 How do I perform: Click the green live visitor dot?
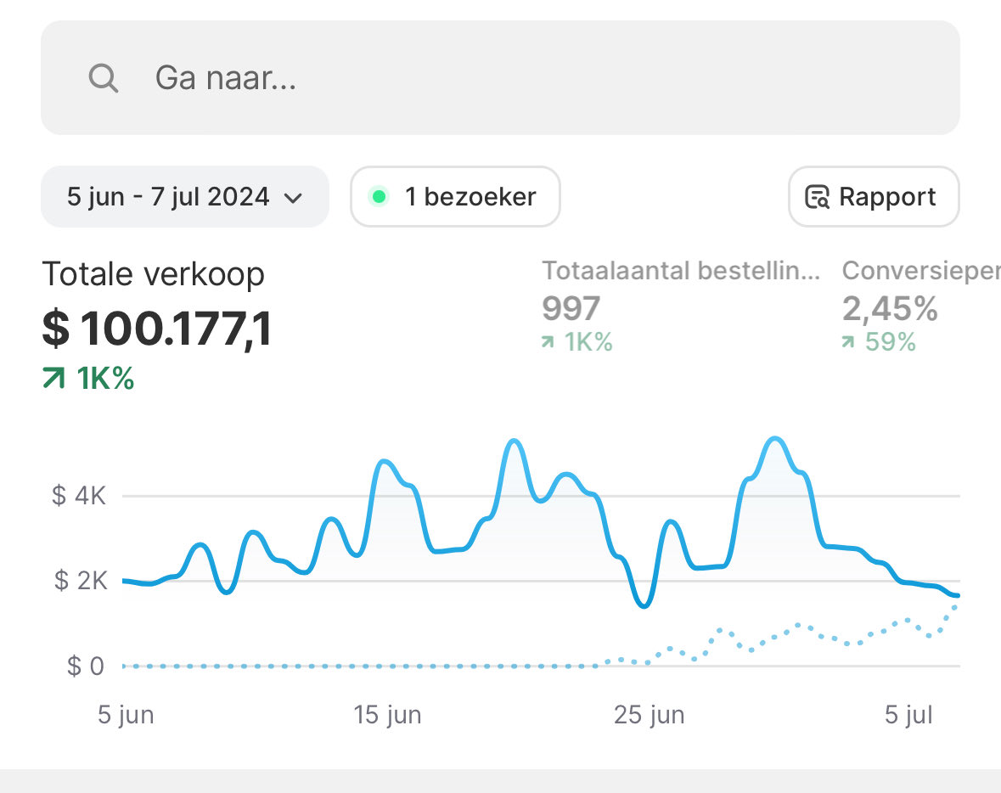coord(379,197)
